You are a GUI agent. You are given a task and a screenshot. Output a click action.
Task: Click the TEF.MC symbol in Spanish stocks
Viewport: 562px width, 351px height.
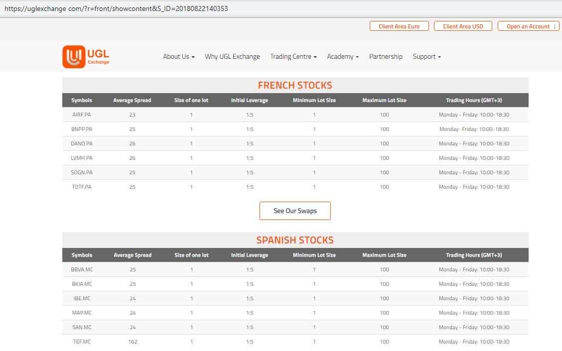click(x=82, y=342)
